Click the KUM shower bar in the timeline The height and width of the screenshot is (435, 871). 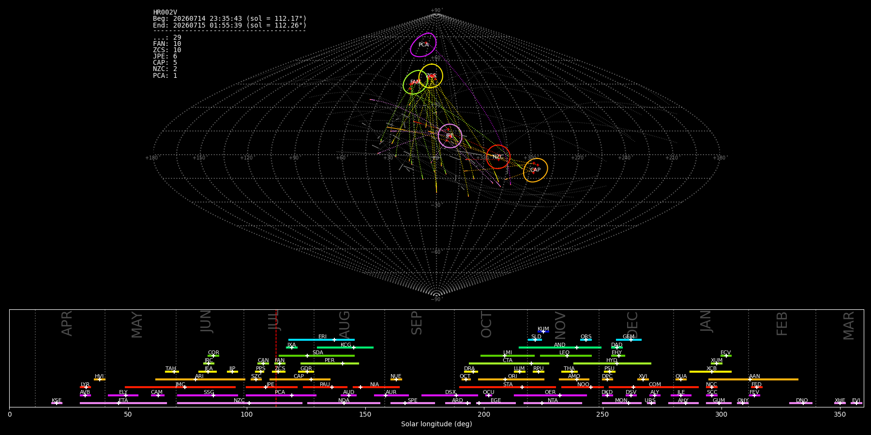pos(543,332)
